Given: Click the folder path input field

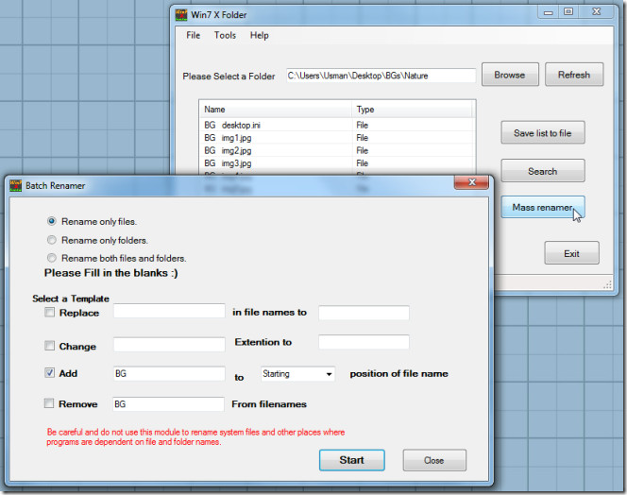Looking at the screenshot, I should click(381, 76).
